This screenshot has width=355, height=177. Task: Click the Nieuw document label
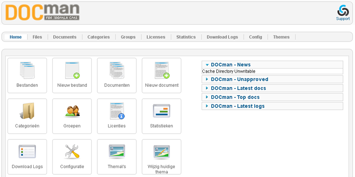click(x=162, y=85)
